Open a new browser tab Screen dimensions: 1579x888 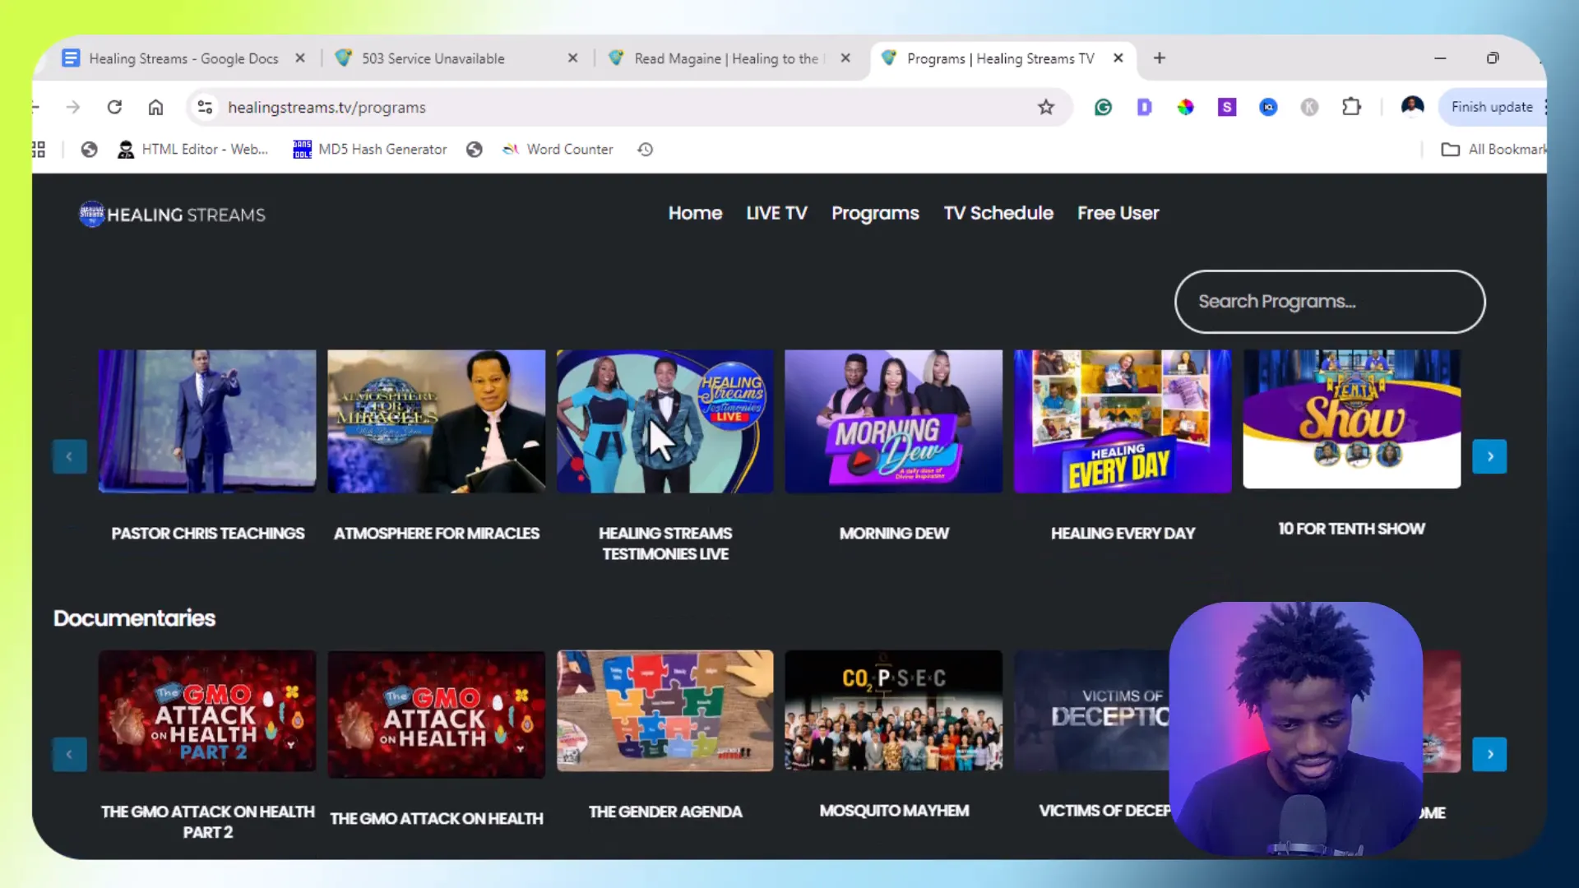(1160, 58)
